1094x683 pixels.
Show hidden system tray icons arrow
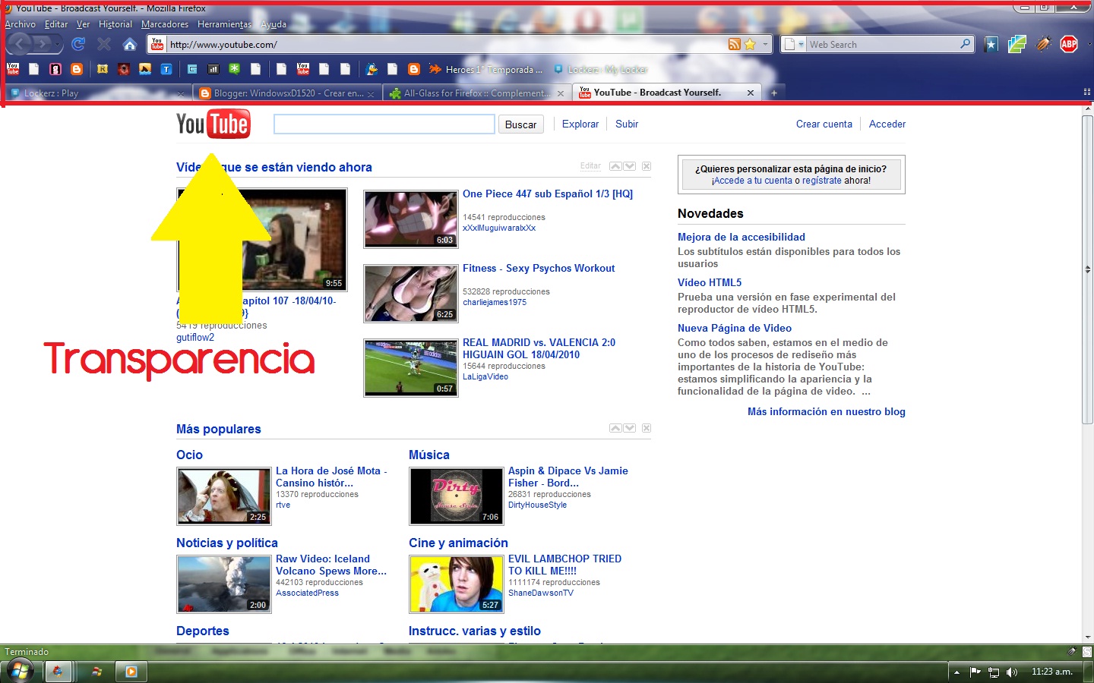pyautogui.click(x=956, y=672)
